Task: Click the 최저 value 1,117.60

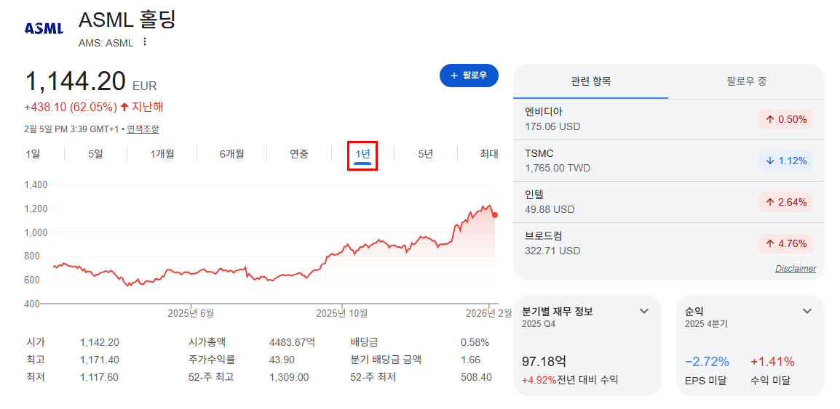Action: 100,377
